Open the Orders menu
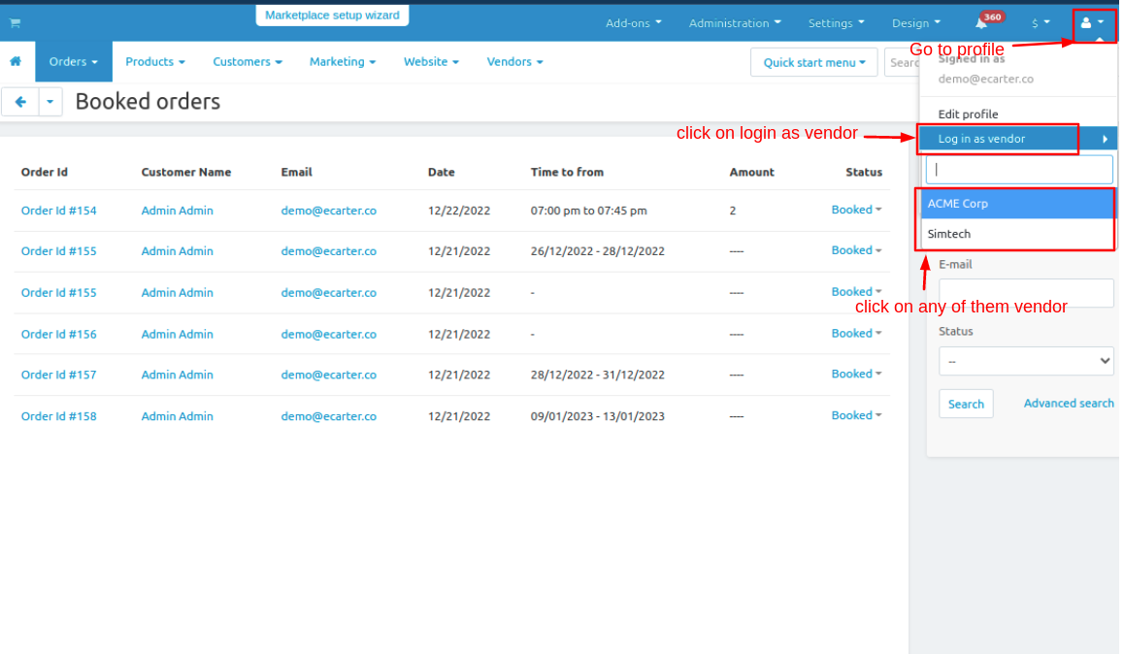Image resolution: width=1124 pixels, height=654 pixels. (74, 61)
